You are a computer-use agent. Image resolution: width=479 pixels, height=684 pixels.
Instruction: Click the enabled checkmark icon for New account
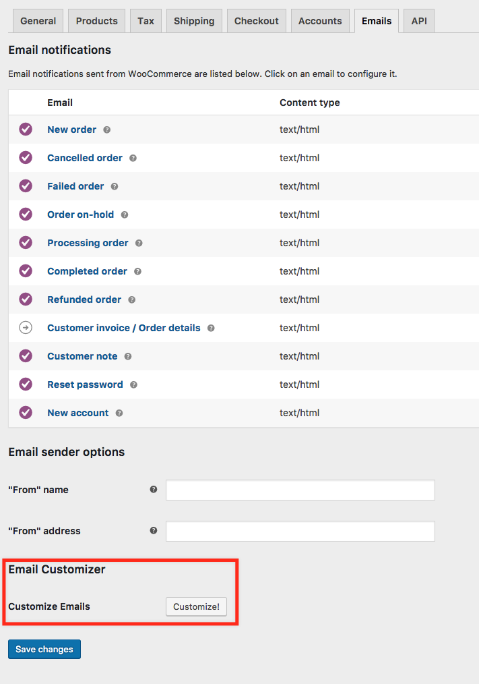click(x=26, y=413)
